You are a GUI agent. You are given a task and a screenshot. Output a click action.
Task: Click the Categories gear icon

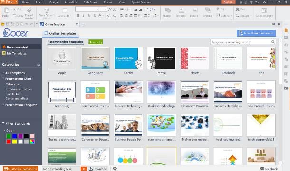click(x=39, y=65)
